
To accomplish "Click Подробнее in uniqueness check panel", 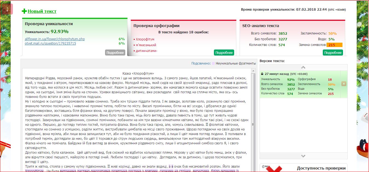I will click(115, 53).
